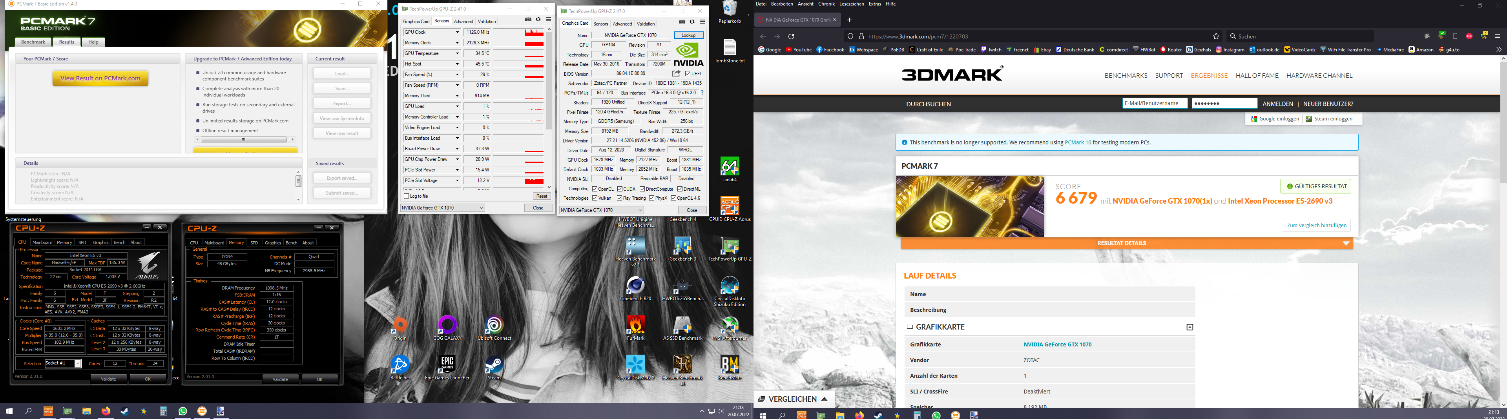
Task: Click Validate in the left CPU-Z window
Action: [x=109, y=379]
